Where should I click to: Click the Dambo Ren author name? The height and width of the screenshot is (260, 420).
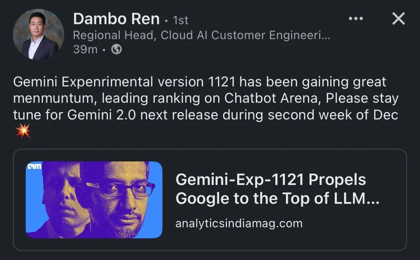pos(116,19)
